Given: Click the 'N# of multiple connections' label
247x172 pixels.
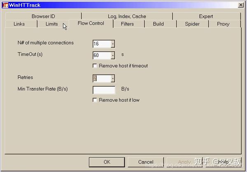Looking at the screenshot, I should 46,43.
